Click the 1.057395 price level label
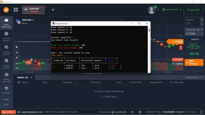This screenshot has height=115, width=205. [x=178, y=60]
